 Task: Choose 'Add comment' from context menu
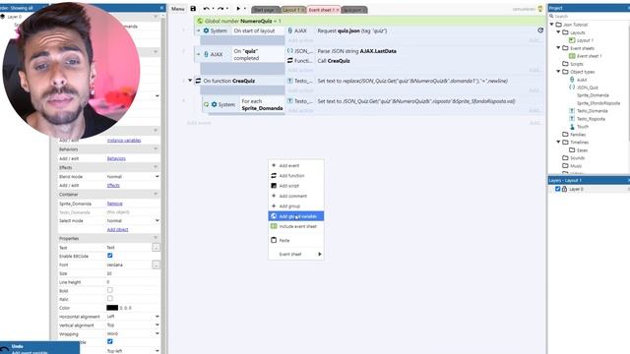click(296, 196)
